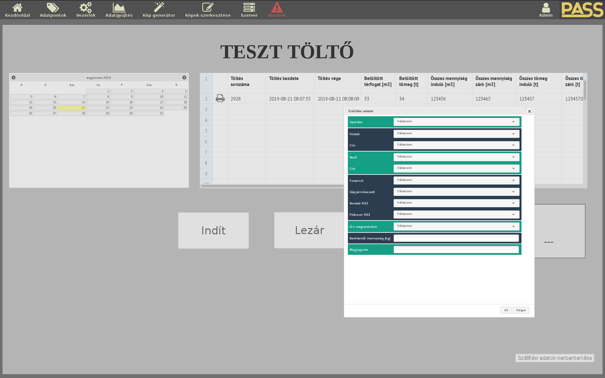Viewport: 605px width, 378px height.
Task: Open Szállítási adatok karbantartása
Action: pyautogui.click(x=555, y=358)
